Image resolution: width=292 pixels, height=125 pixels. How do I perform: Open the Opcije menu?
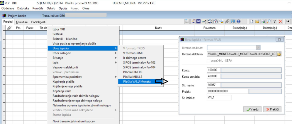(x=63, y=8)
